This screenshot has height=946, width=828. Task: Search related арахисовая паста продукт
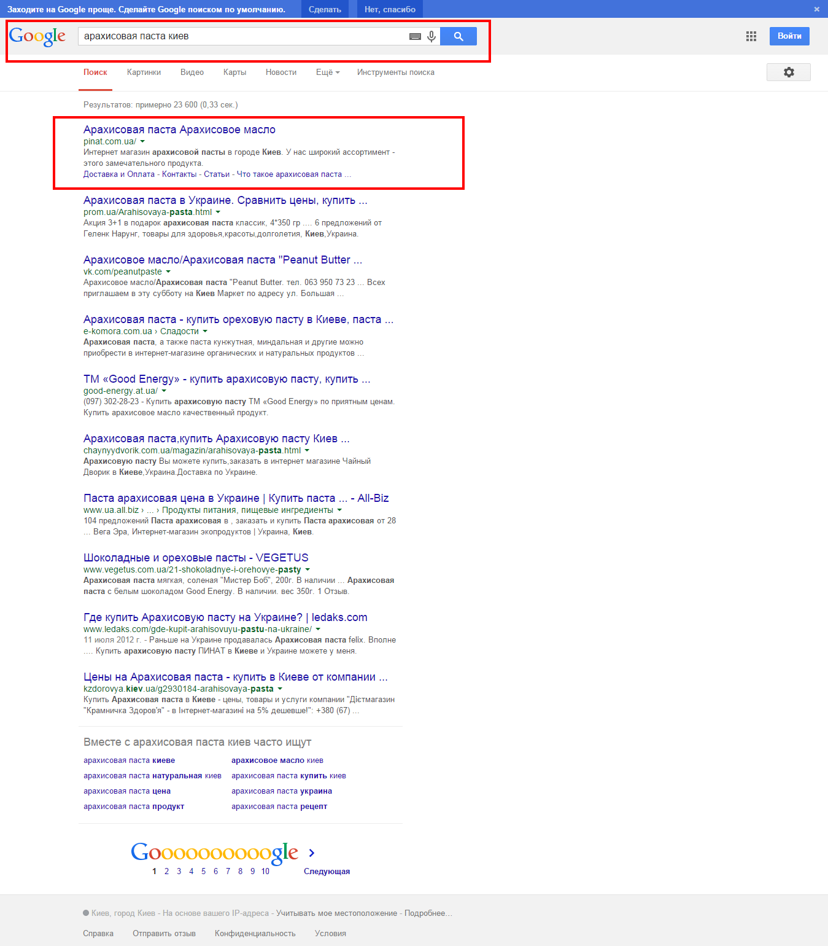coord(134,807)
